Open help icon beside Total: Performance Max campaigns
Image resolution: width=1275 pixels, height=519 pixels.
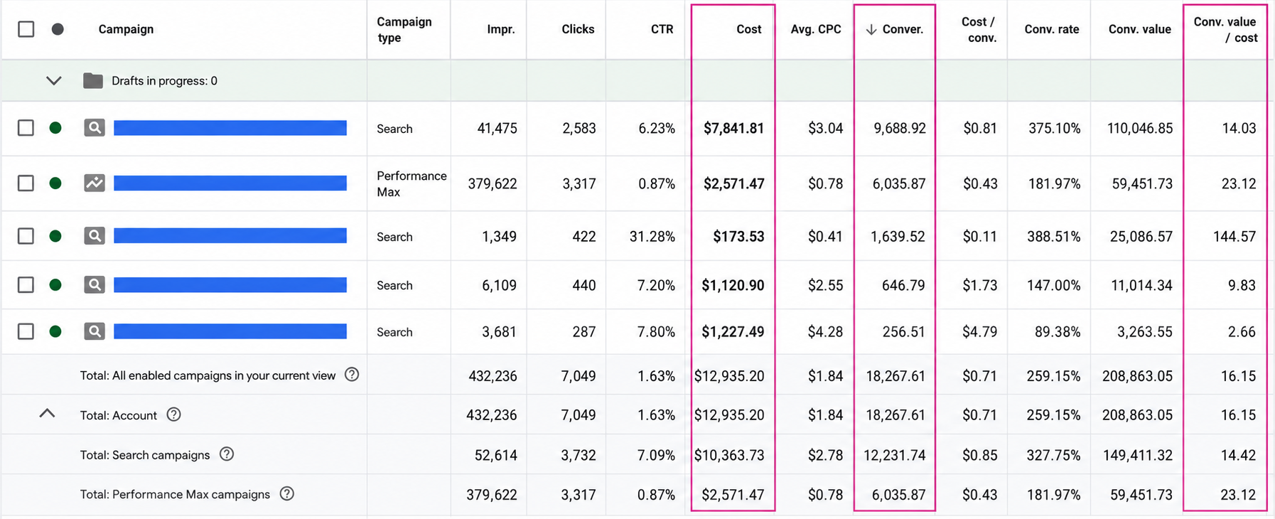point(286,494)
